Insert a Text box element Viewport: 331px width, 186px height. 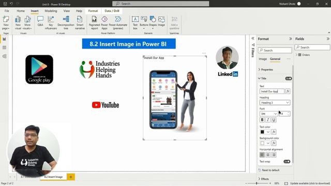click(x=135, y=23)
